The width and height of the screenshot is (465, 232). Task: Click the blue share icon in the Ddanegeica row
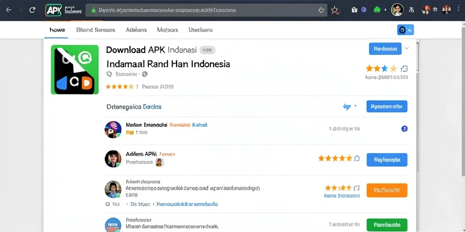coord(347,107)
